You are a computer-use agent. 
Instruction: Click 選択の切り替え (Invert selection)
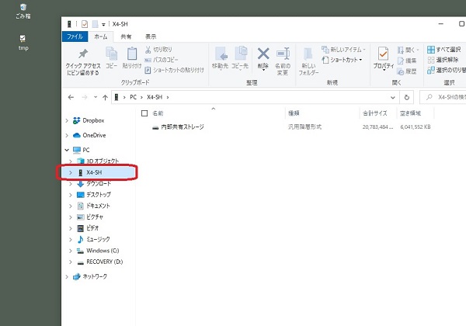(447, 71)
